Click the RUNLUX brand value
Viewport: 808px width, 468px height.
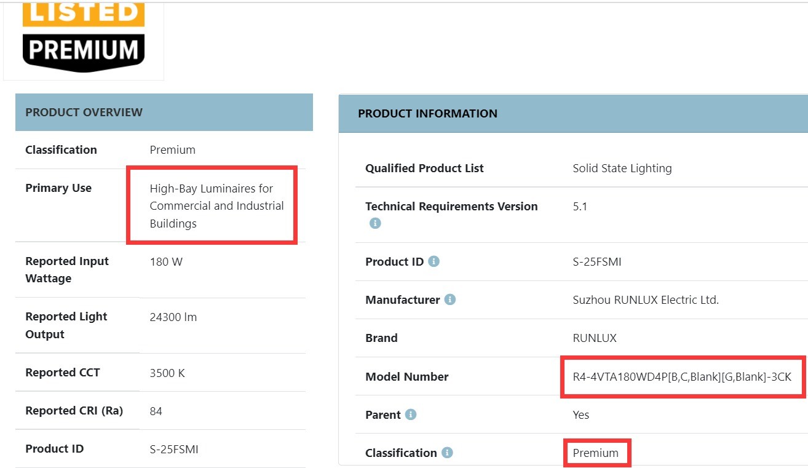click(594, 338)
